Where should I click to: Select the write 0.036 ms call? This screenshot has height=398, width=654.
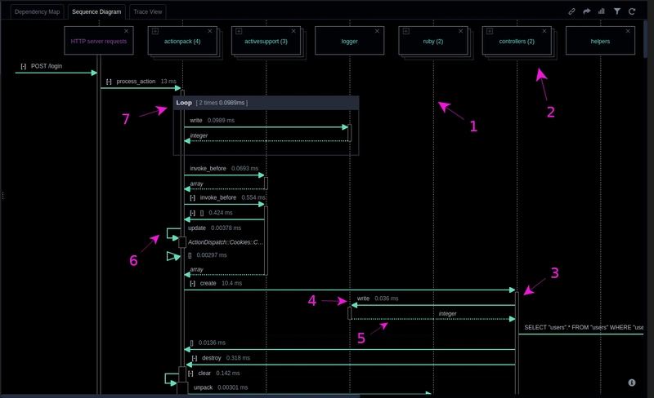click(x=378, y=298)
